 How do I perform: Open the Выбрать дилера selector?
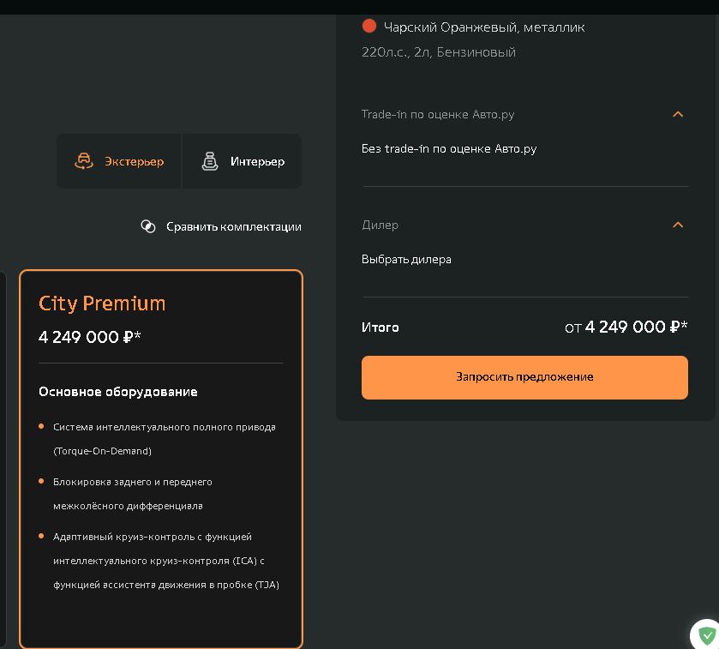[x=406, y=260]
